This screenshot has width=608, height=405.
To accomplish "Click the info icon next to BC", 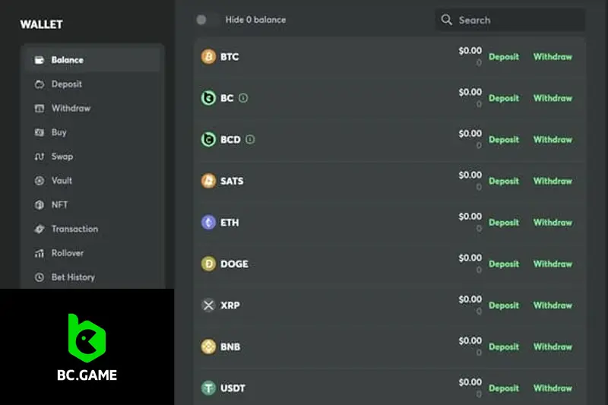I will click(243, 98).
